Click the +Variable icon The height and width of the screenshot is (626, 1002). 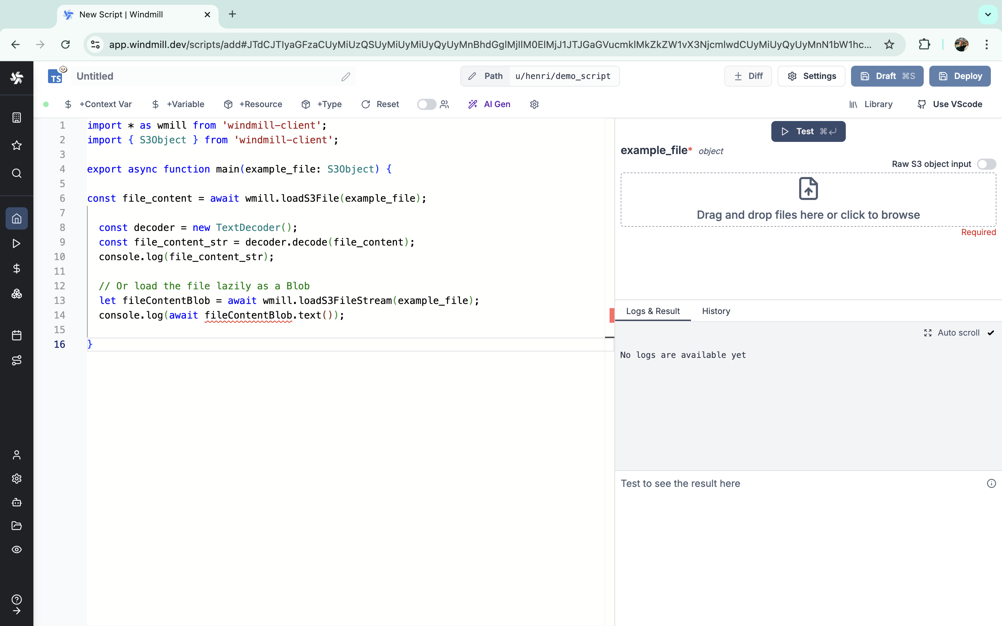point(179,105)
